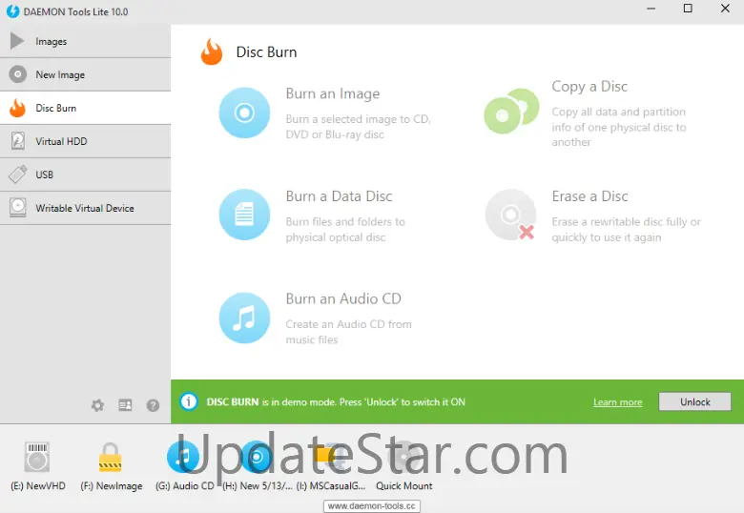Select the (F:) NewImage locked drive icon
The height and width of the screenshot is (513, 744).
110,457
